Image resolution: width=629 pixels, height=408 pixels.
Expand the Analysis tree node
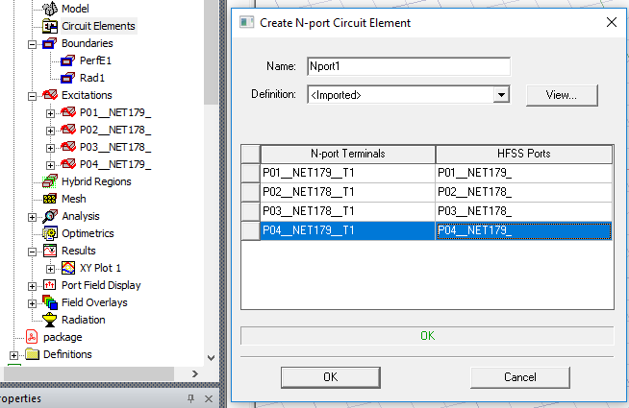pyautogui.click(x=33, y=216)
